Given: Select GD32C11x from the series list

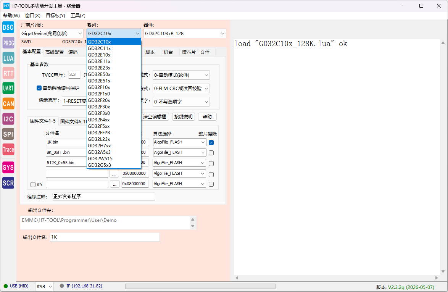Looking at the screenshot, I should coord(114,48).
